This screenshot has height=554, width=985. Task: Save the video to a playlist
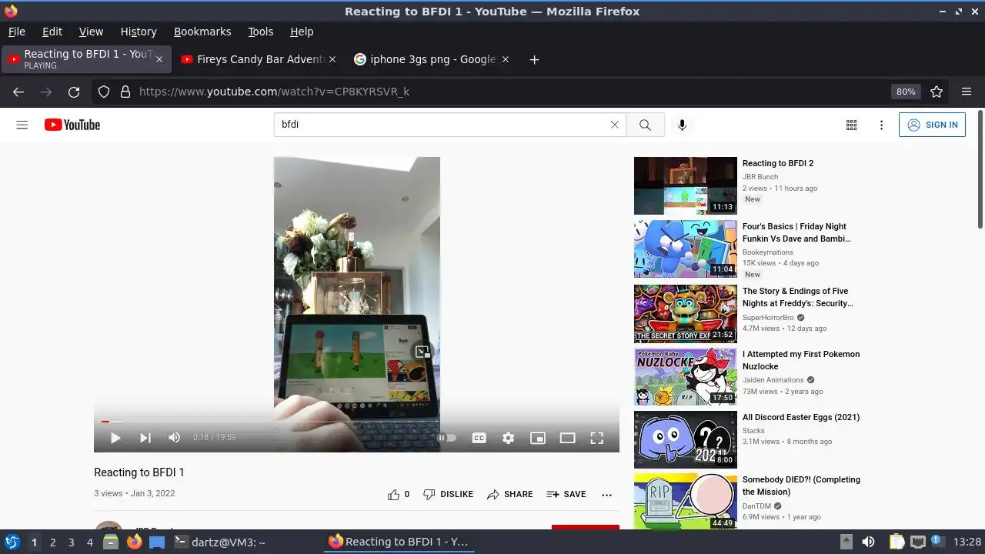tap(566, 494)
